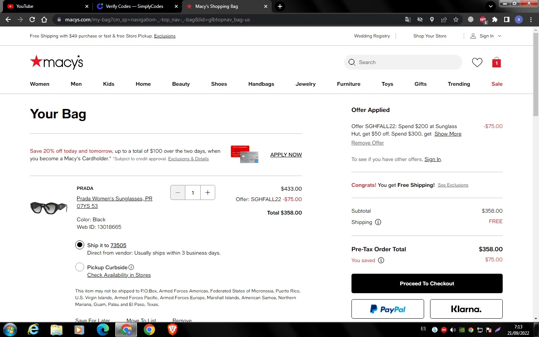This screenshot has width=539, height=337.
Task: Close the Macy's Shopping Bag tab
Action: point(266,6)
